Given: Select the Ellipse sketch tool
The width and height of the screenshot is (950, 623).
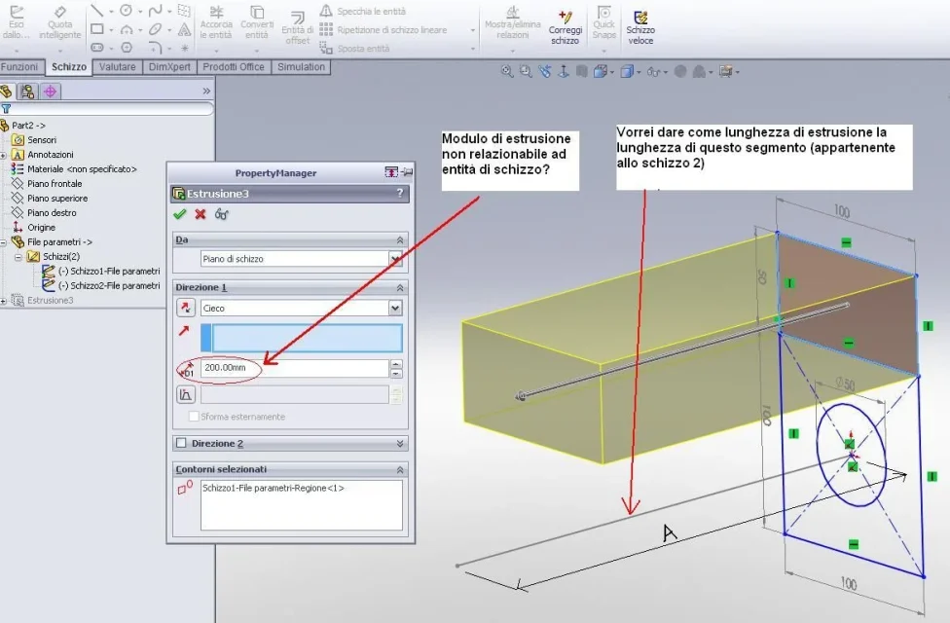Looking at the screenshot, I should click(x=155, y=29).
